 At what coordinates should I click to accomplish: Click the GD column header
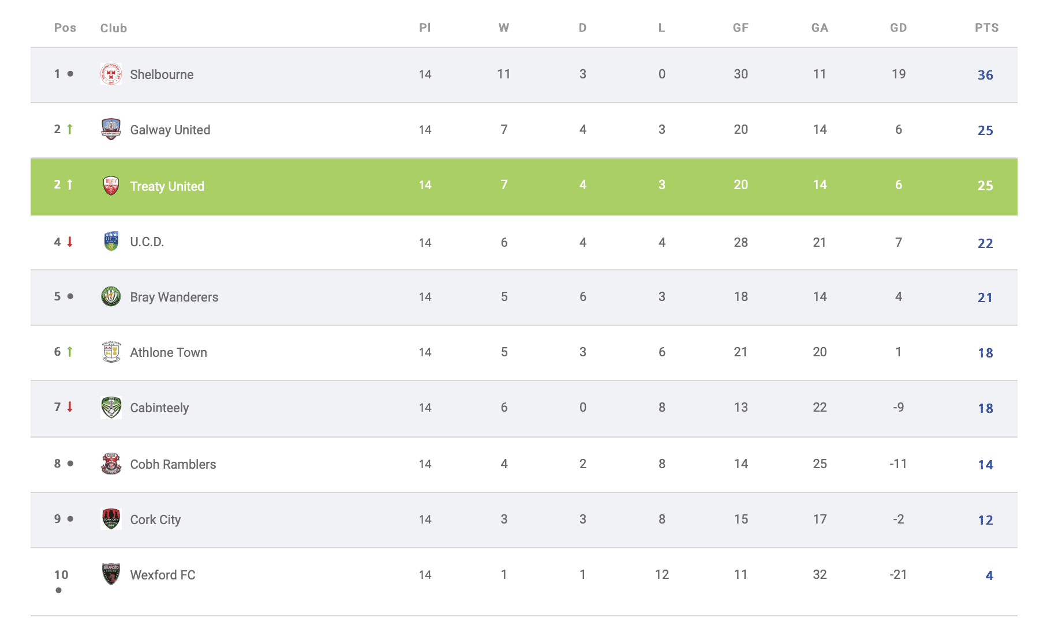coord(898,28)
